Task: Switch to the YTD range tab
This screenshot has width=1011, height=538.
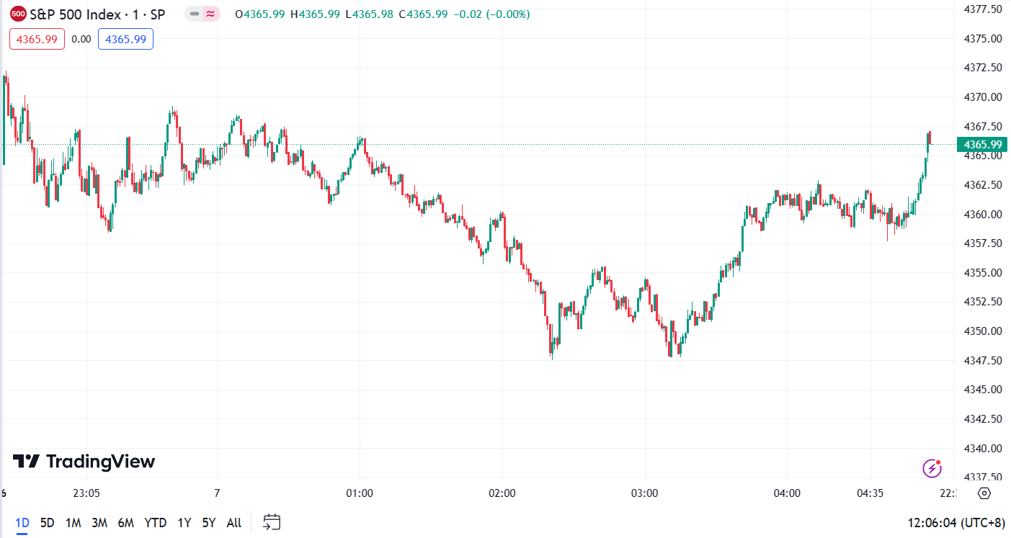Action: [x=156, y=523]
